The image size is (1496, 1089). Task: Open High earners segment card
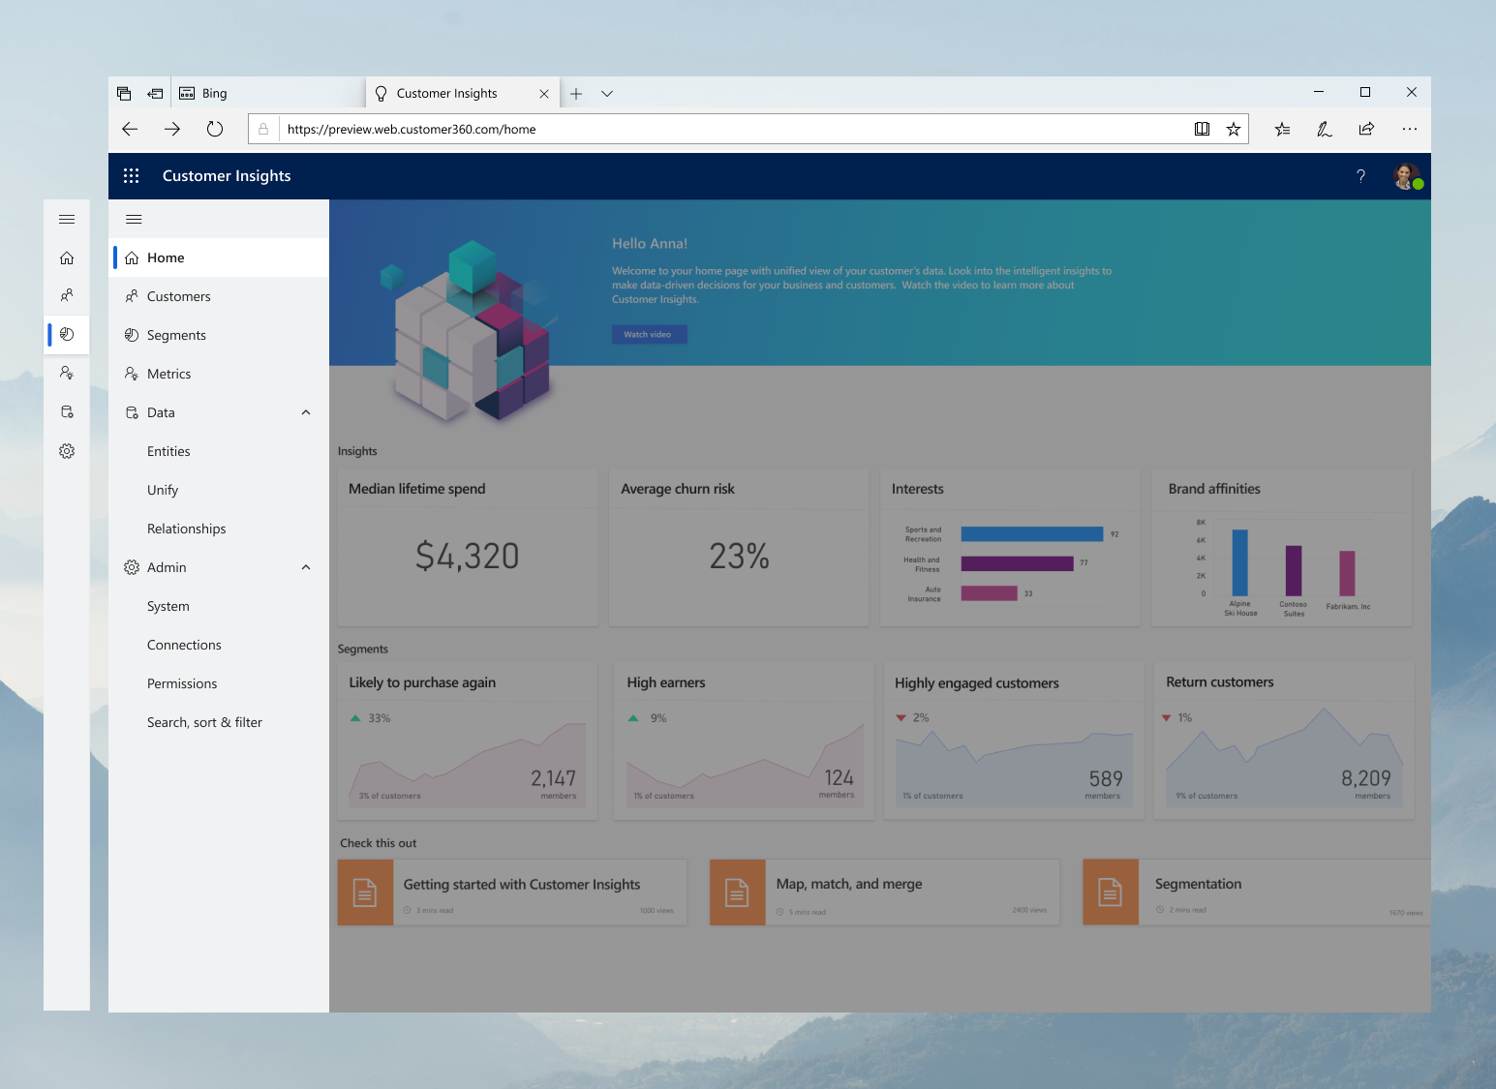pyautogui.click(x=744, y=741)
